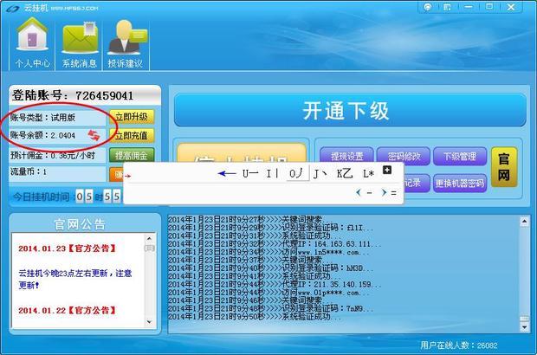
Task: Open 投诉建议 feedback icon
Action: click(x=127, y=42)
